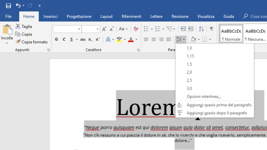This screenshot has height=150, width=267.
Task: Toggle subscript formatting
Action: 90,40
